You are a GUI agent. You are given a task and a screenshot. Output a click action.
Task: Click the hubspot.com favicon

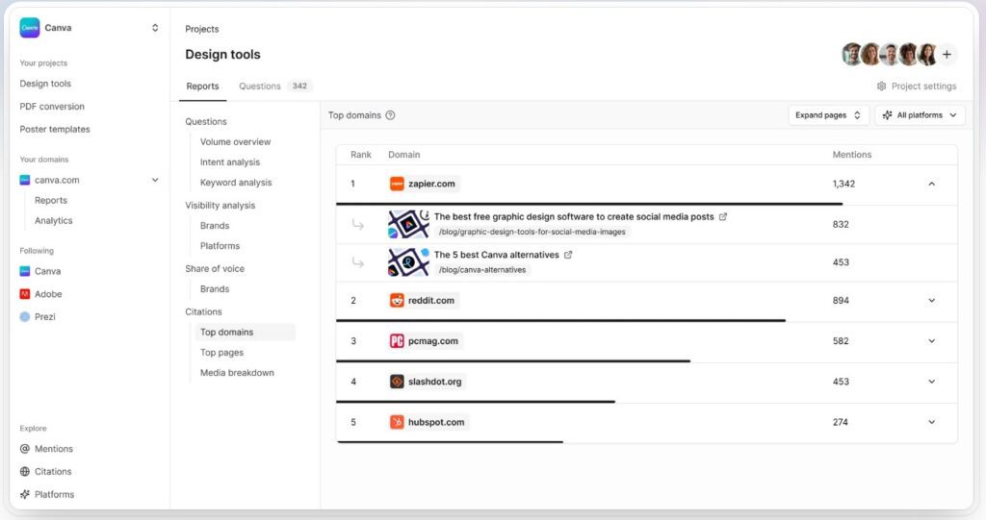[397, 422]
